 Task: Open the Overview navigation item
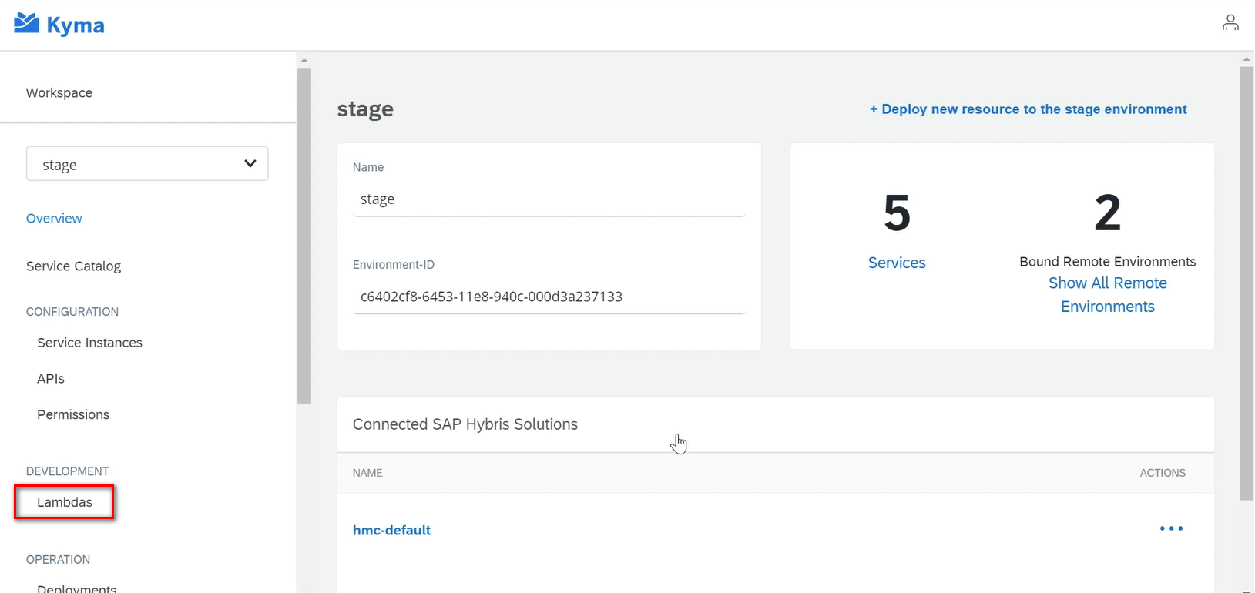click(x=54, y=219)
